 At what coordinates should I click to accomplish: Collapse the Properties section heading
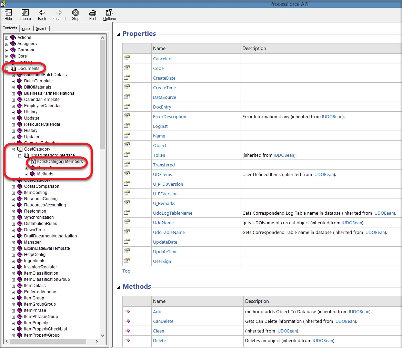click(x=119, y=34)
